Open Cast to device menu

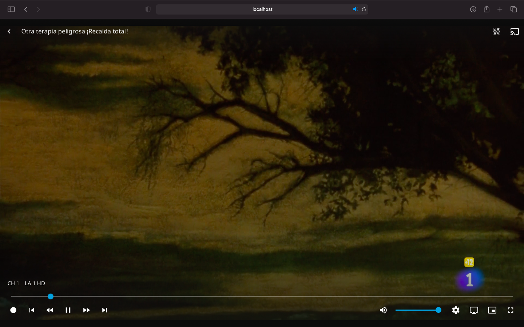pos(515,31)
